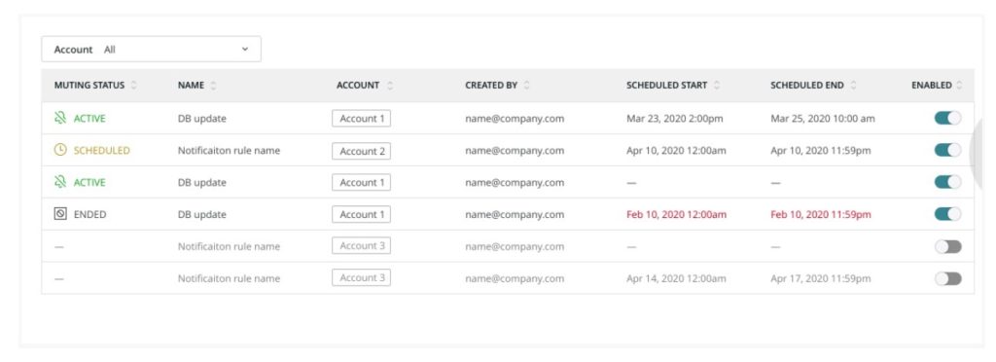Click Account 2 tag in SCHEDULED row
Screen dimensions: 996x362
coord(362,151)
